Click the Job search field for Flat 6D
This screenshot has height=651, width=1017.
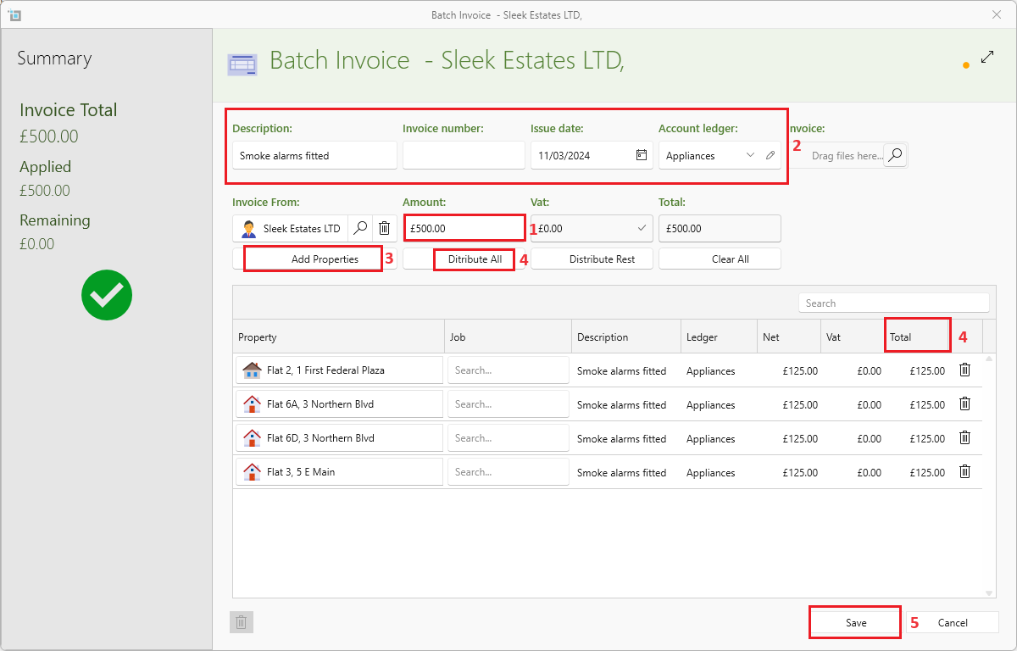508,437
